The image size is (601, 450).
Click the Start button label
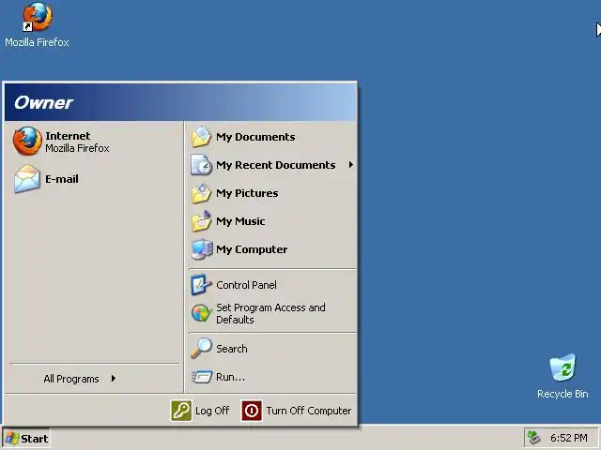[x=35, y=439]
